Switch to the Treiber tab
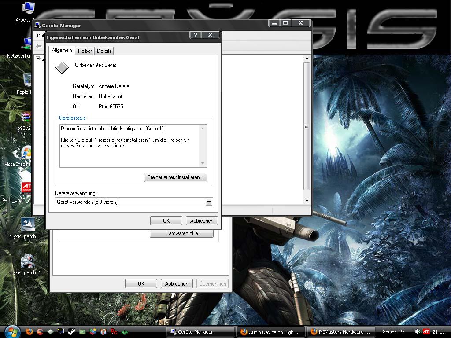Image resolution: width=451 pixels, height=338 pixels. 85,51
